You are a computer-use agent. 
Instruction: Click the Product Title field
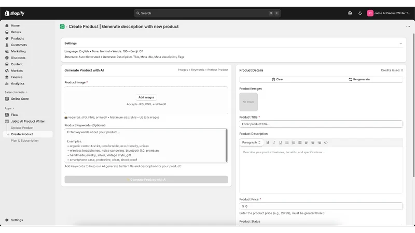[321, 124]
